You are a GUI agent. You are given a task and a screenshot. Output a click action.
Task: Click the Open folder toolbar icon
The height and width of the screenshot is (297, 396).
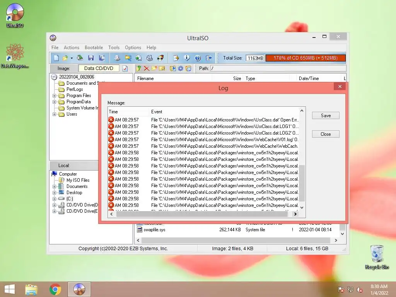pos(65,58)
